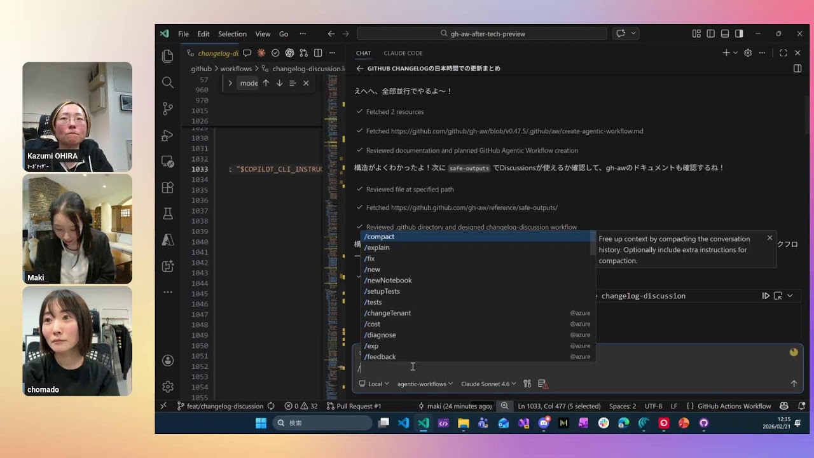Open the Copilot chat title bar button
Viewport: 814px width, 458px height.
(621, 34)
